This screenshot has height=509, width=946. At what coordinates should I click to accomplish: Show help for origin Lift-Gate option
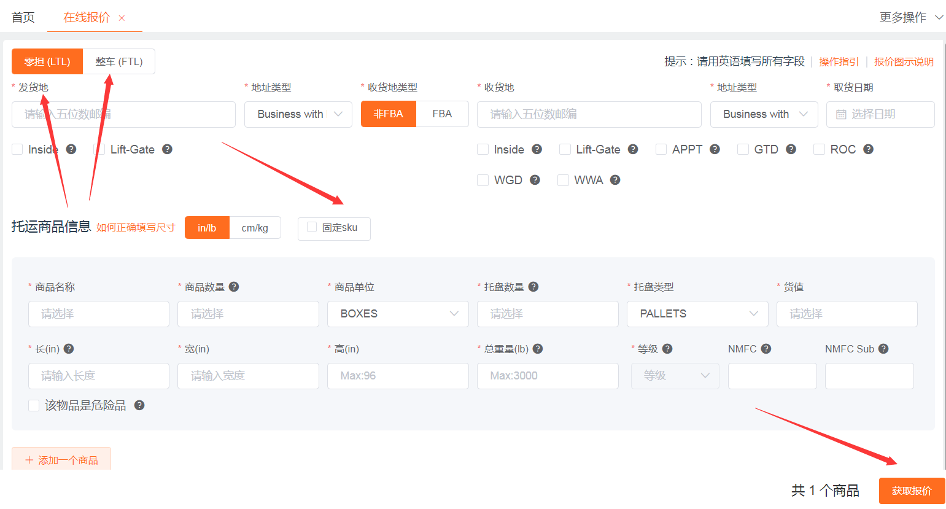point(167,149)
